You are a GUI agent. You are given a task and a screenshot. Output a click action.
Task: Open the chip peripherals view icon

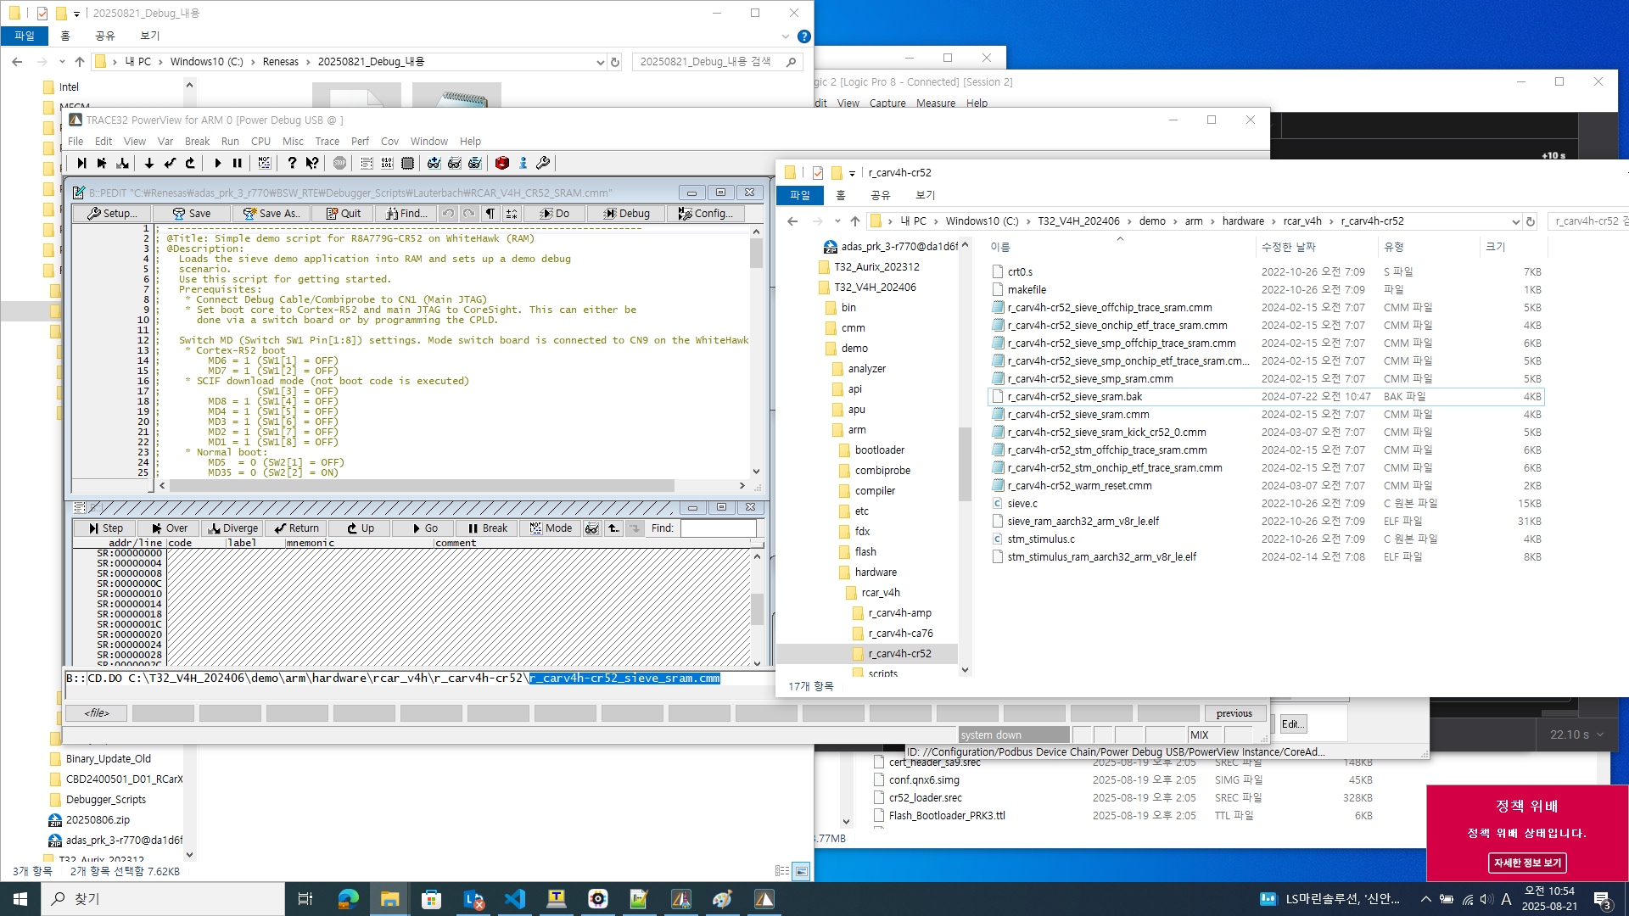pyautogui.click(x=407, y=163)
